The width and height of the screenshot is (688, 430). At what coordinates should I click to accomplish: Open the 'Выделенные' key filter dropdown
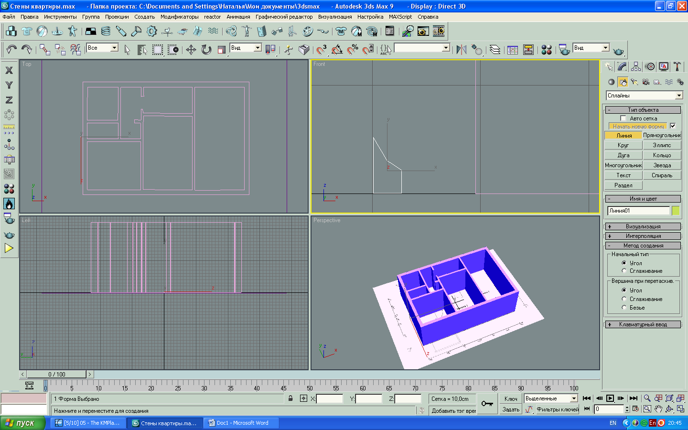574,398
